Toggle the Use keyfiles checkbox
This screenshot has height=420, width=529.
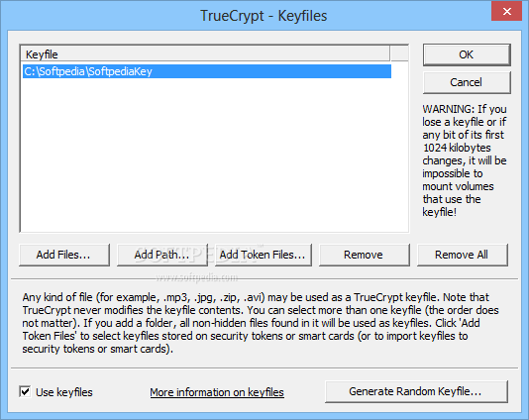[x=25, y=391]
